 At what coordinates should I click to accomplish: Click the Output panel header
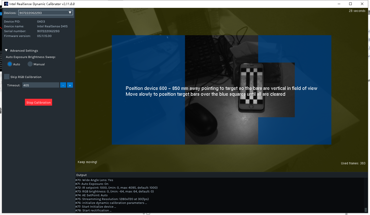click(81, 175)
